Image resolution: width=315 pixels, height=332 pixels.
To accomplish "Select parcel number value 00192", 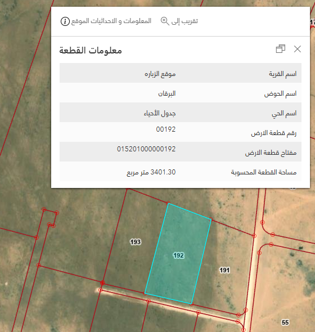I will [x=166, y=129].
